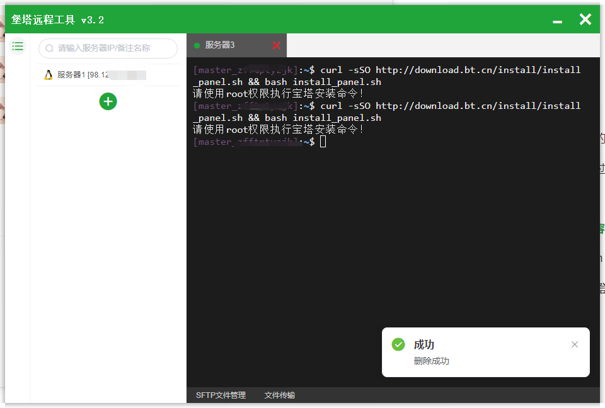The width and height of the screenshot is (605, 408).
Task: Click the 删除成功 message text
Action: coord(431,361)
